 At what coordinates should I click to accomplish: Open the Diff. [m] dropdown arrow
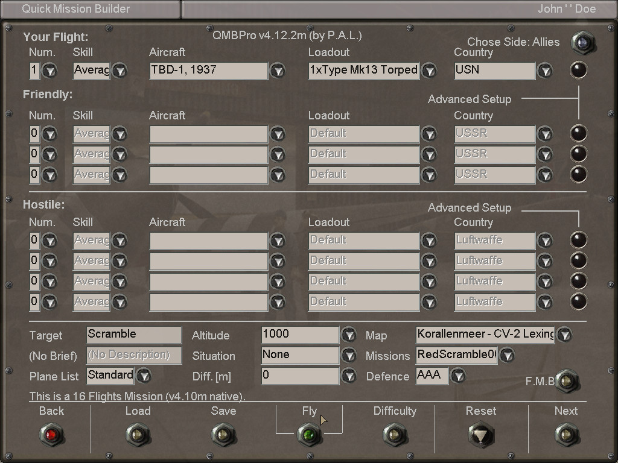[x=349, y=376]
